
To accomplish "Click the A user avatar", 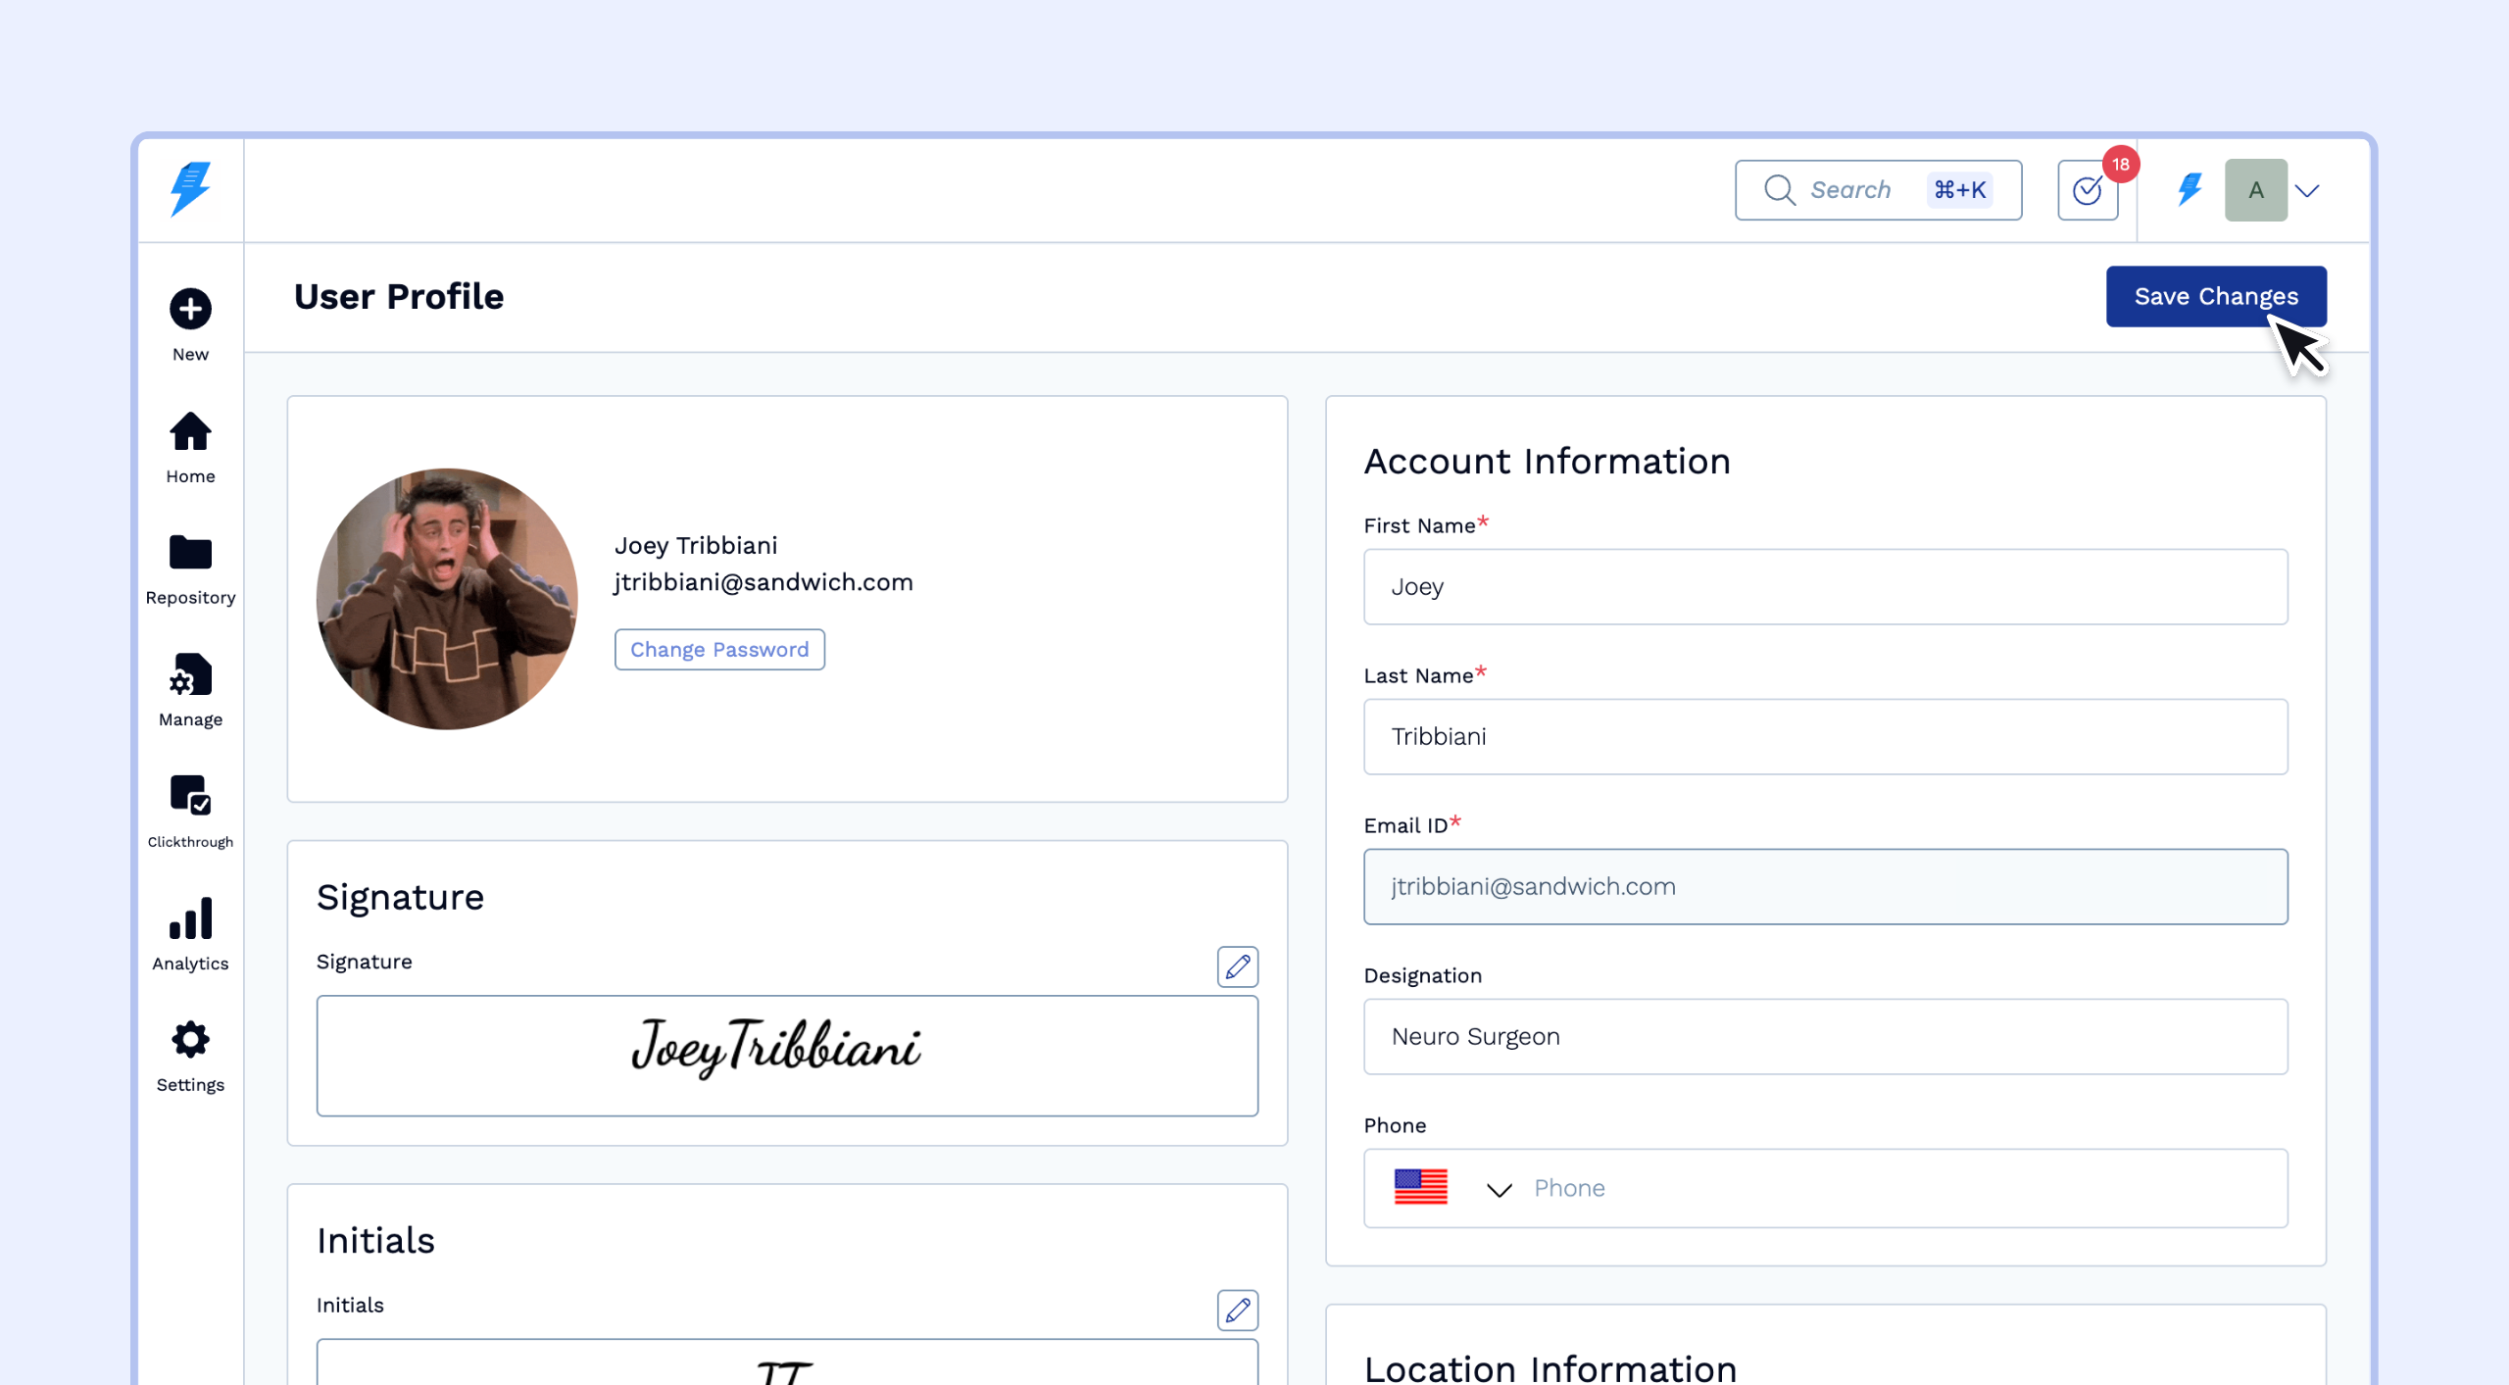I will 2255,190.
